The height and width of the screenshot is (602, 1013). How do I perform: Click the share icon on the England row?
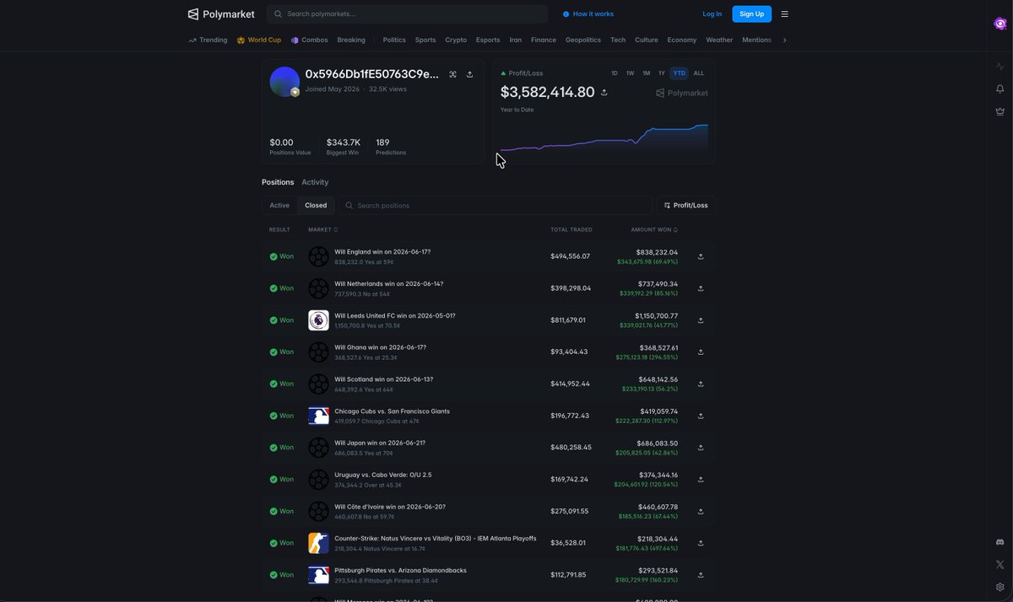[701, 256]
